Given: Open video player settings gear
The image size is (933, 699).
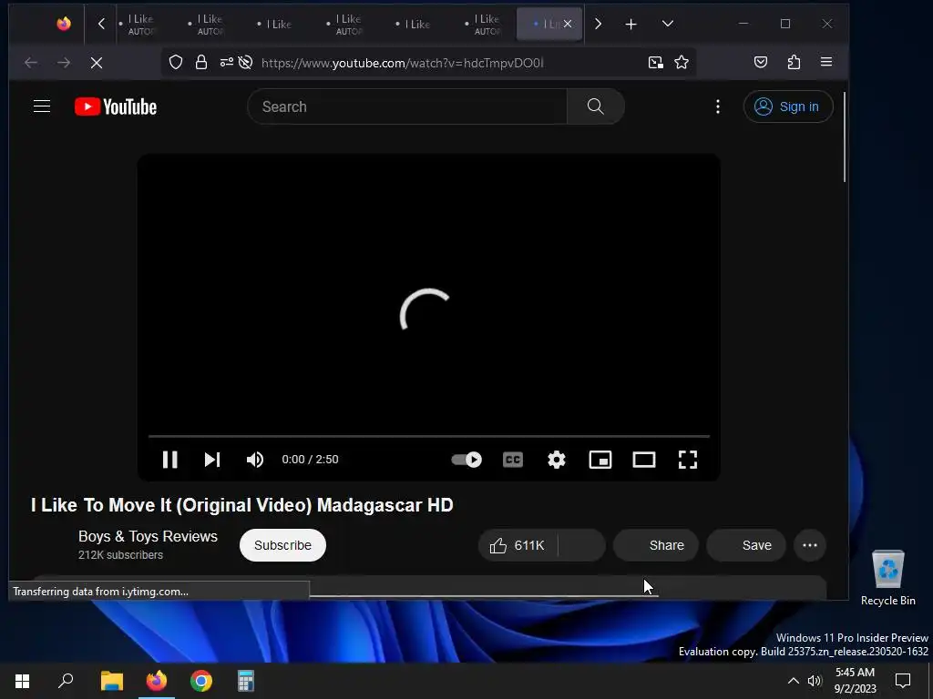Looking at the screenshot, I should pyautogui.click(x=557, y=460).
